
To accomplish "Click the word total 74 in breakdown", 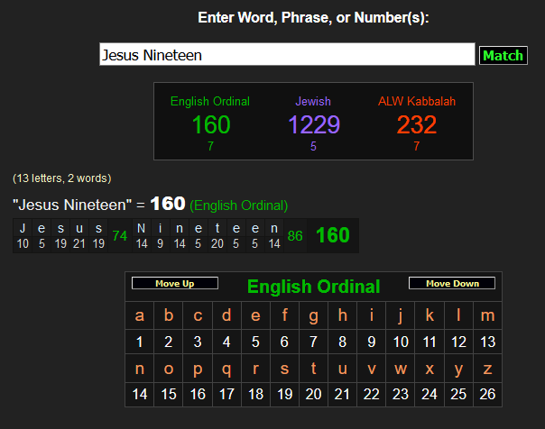I will tap(118, 236).
